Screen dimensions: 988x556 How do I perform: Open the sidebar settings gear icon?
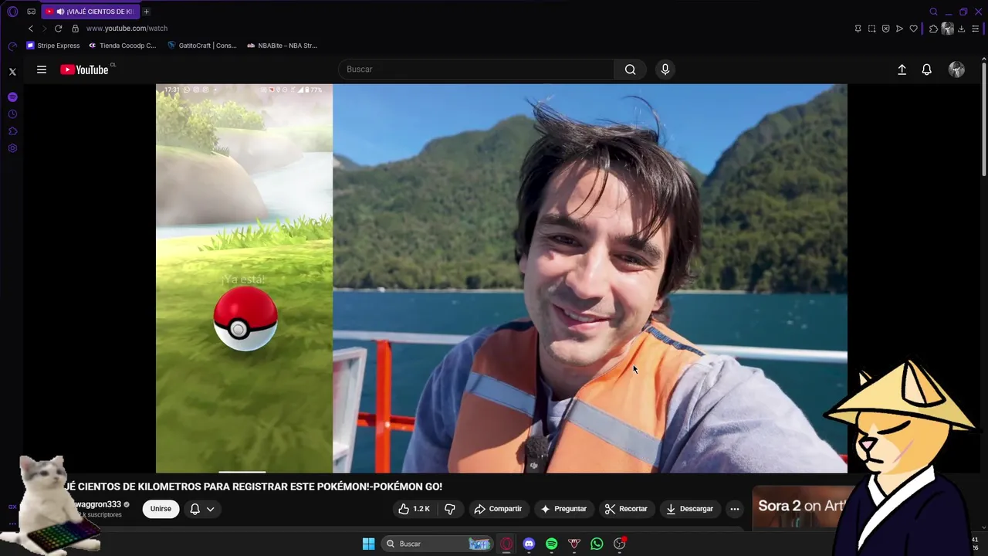(12, 148)
